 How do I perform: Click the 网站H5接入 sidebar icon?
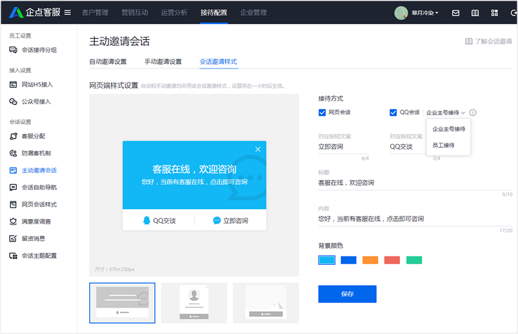point(13,85)
